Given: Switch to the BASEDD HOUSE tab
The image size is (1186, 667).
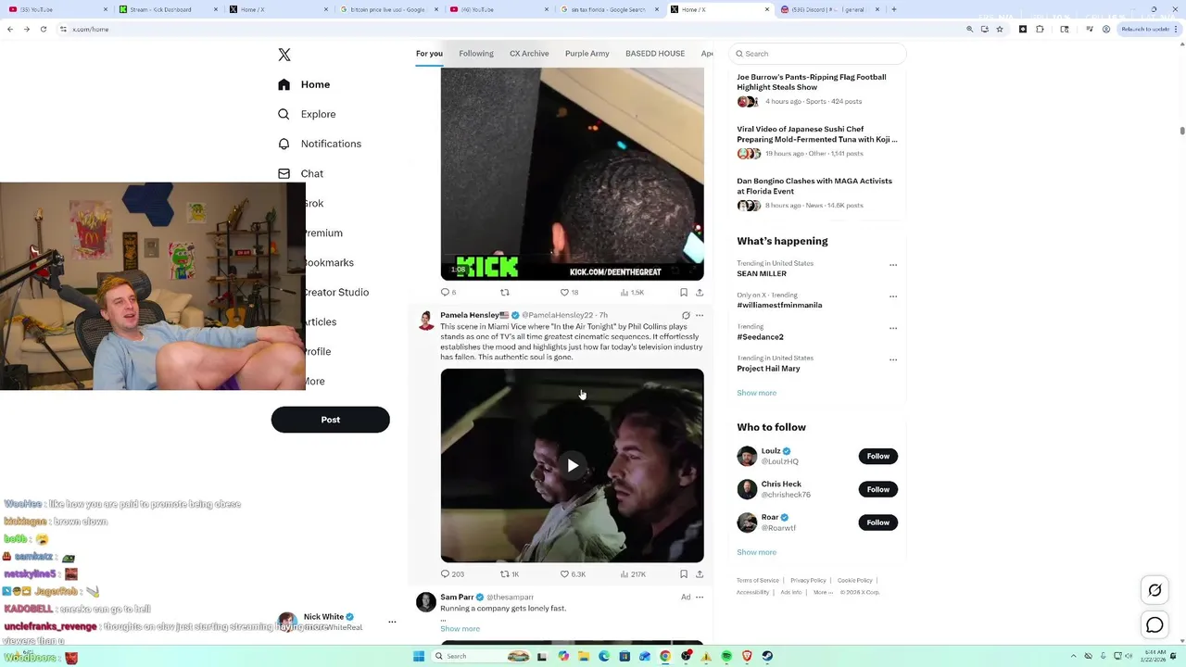Looking at the screenshot, I should point(655,54).
